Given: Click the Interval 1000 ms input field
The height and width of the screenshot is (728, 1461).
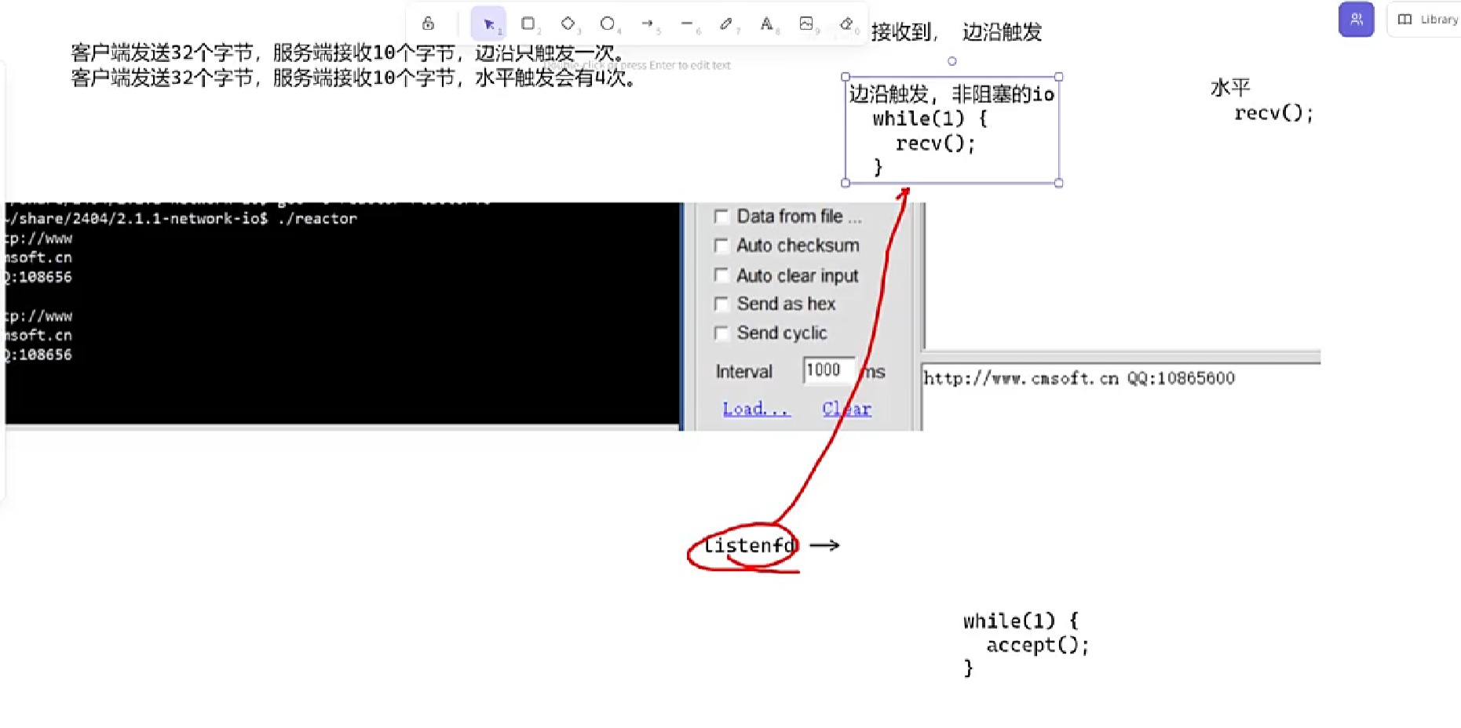Looking at the screenshot, I should [827, 370].
